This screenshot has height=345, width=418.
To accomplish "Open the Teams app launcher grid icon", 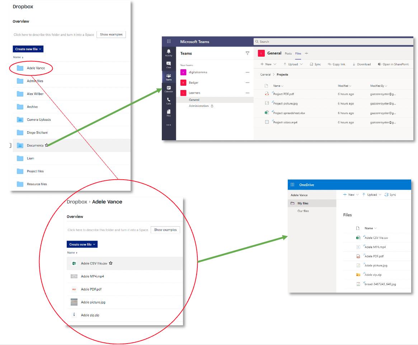I will pos(169,41).
